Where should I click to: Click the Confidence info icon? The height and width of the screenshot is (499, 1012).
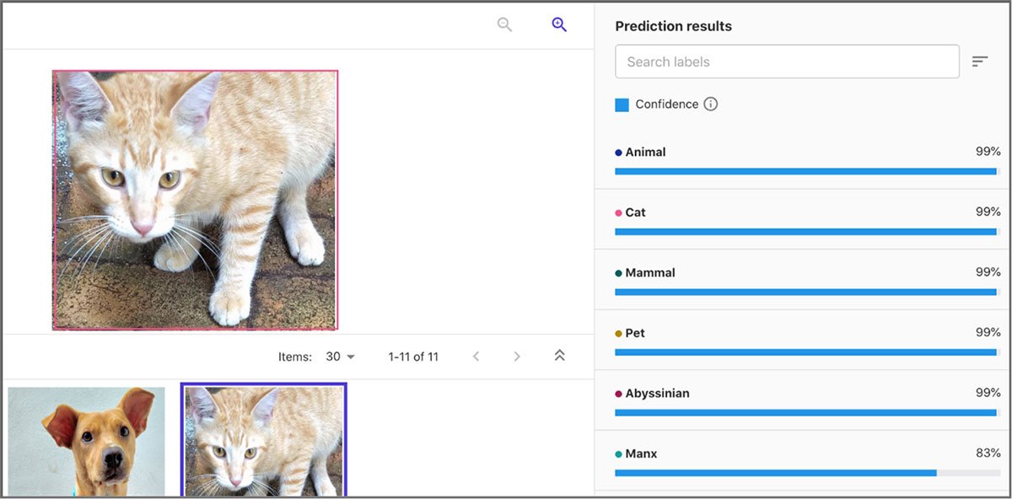711,105
